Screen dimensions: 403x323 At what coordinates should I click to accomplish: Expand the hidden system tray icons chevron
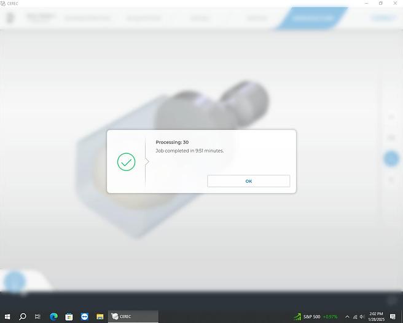coord(346,316)
